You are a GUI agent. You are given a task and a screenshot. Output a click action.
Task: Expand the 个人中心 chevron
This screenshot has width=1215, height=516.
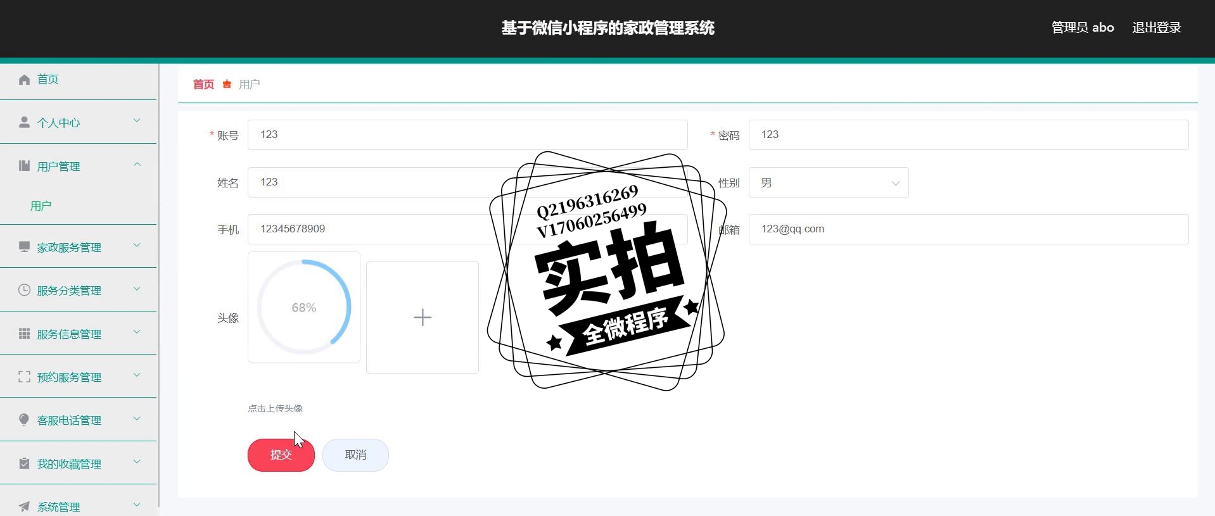point(137,121)
